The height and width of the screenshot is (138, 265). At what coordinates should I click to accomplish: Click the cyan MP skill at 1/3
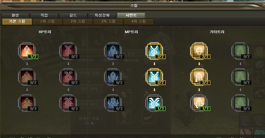(154, 103)
